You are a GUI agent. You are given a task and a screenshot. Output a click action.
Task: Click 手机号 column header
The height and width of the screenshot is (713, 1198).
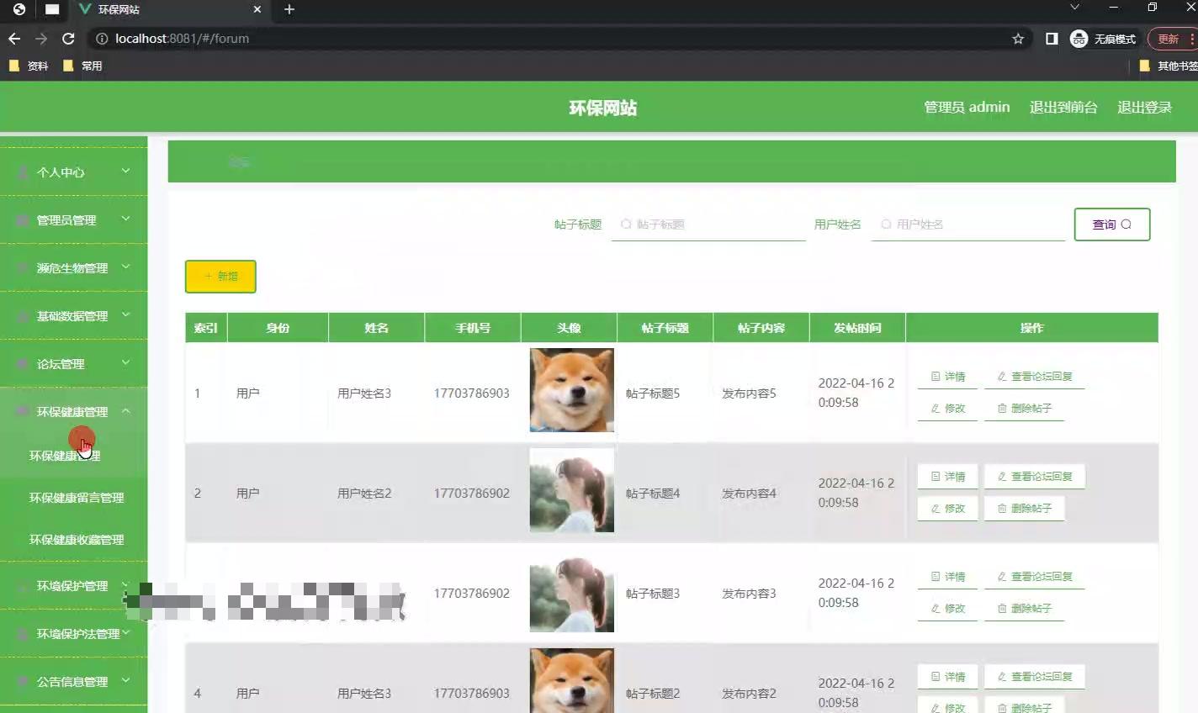point(473,328)
